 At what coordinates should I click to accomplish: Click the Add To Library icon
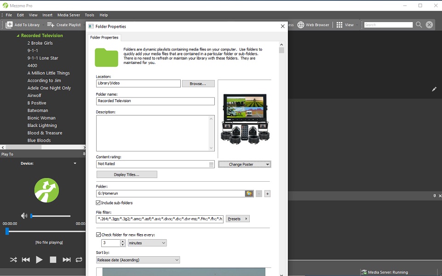click(x=9, y=25)
